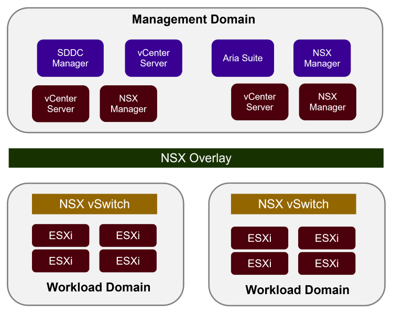This screenshot has width=393, height=314.
Task: Select the purple vCenter Server box
Action: point(154,58)
